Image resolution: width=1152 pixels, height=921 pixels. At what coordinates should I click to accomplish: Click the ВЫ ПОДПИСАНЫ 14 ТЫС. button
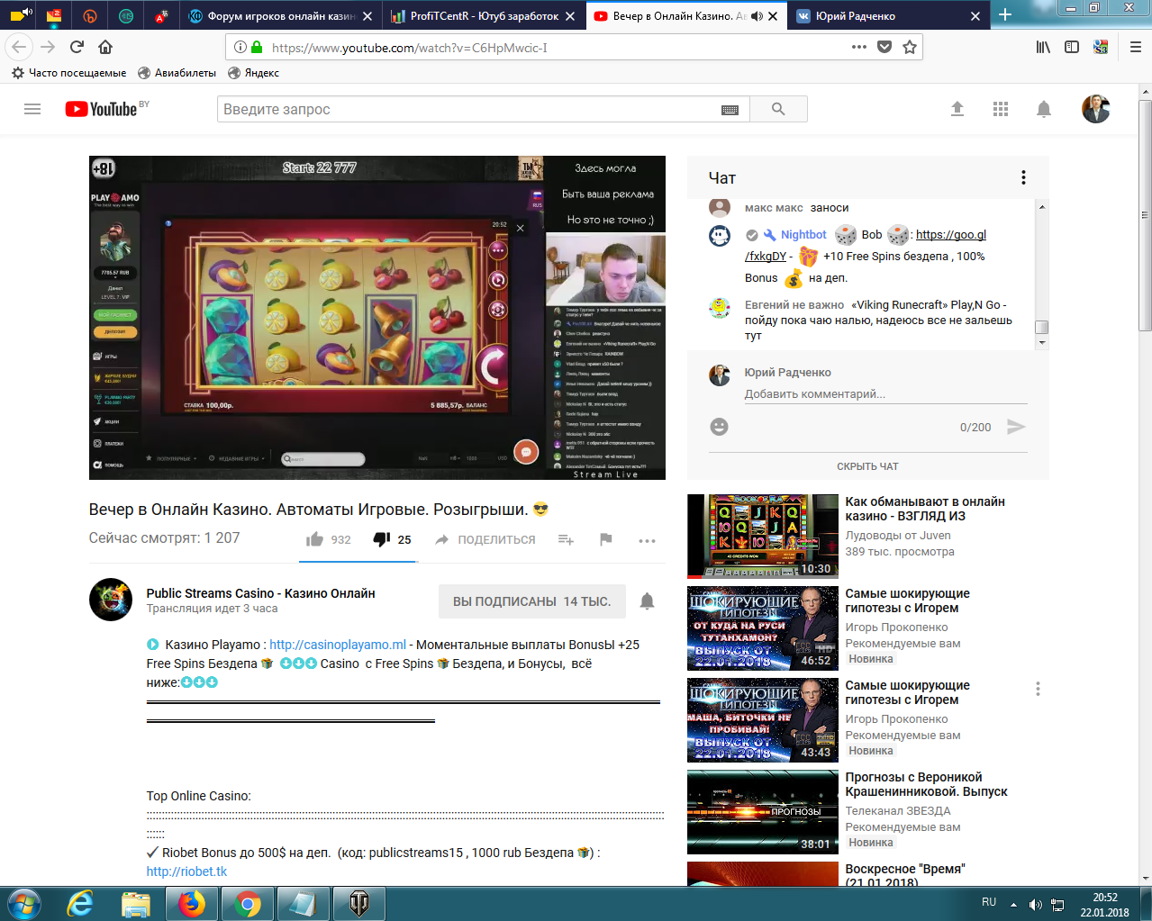531,601
